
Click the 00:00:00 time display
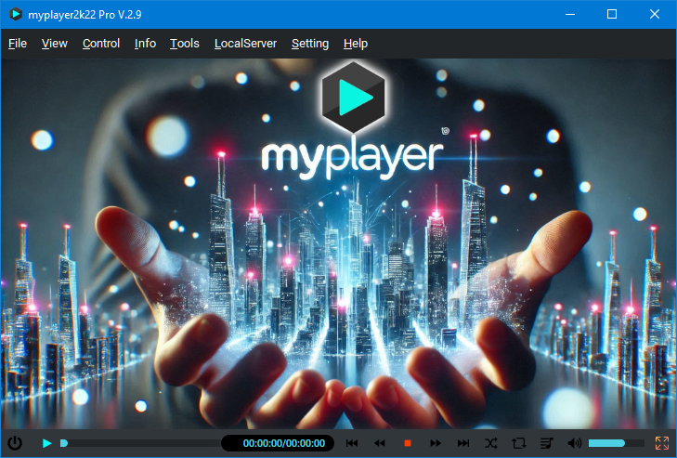coord(283,443)
